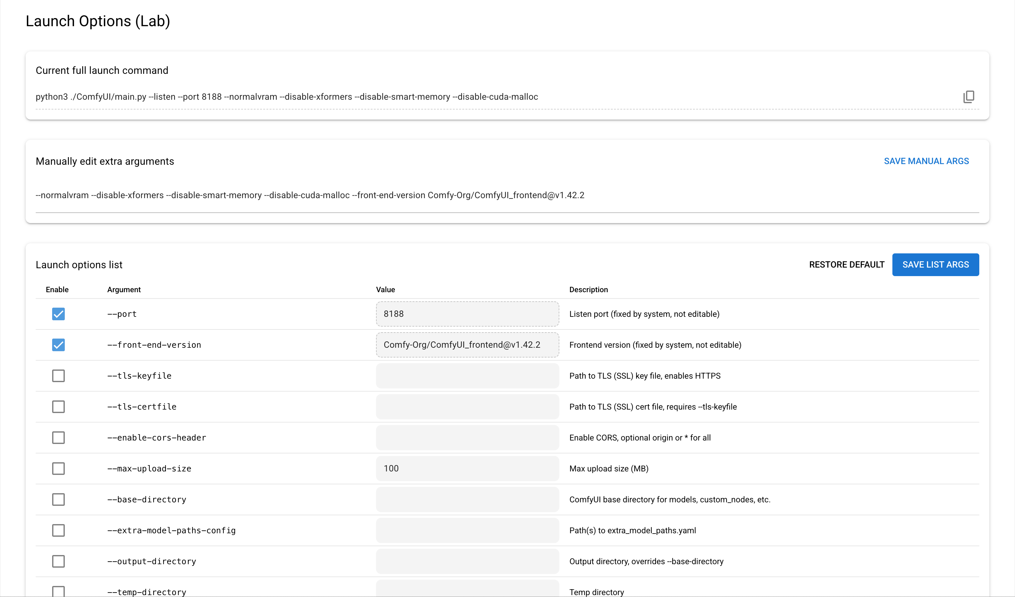Click the --enable-cors-header value field
1015x597 pixels.
(x=467, y=437)
